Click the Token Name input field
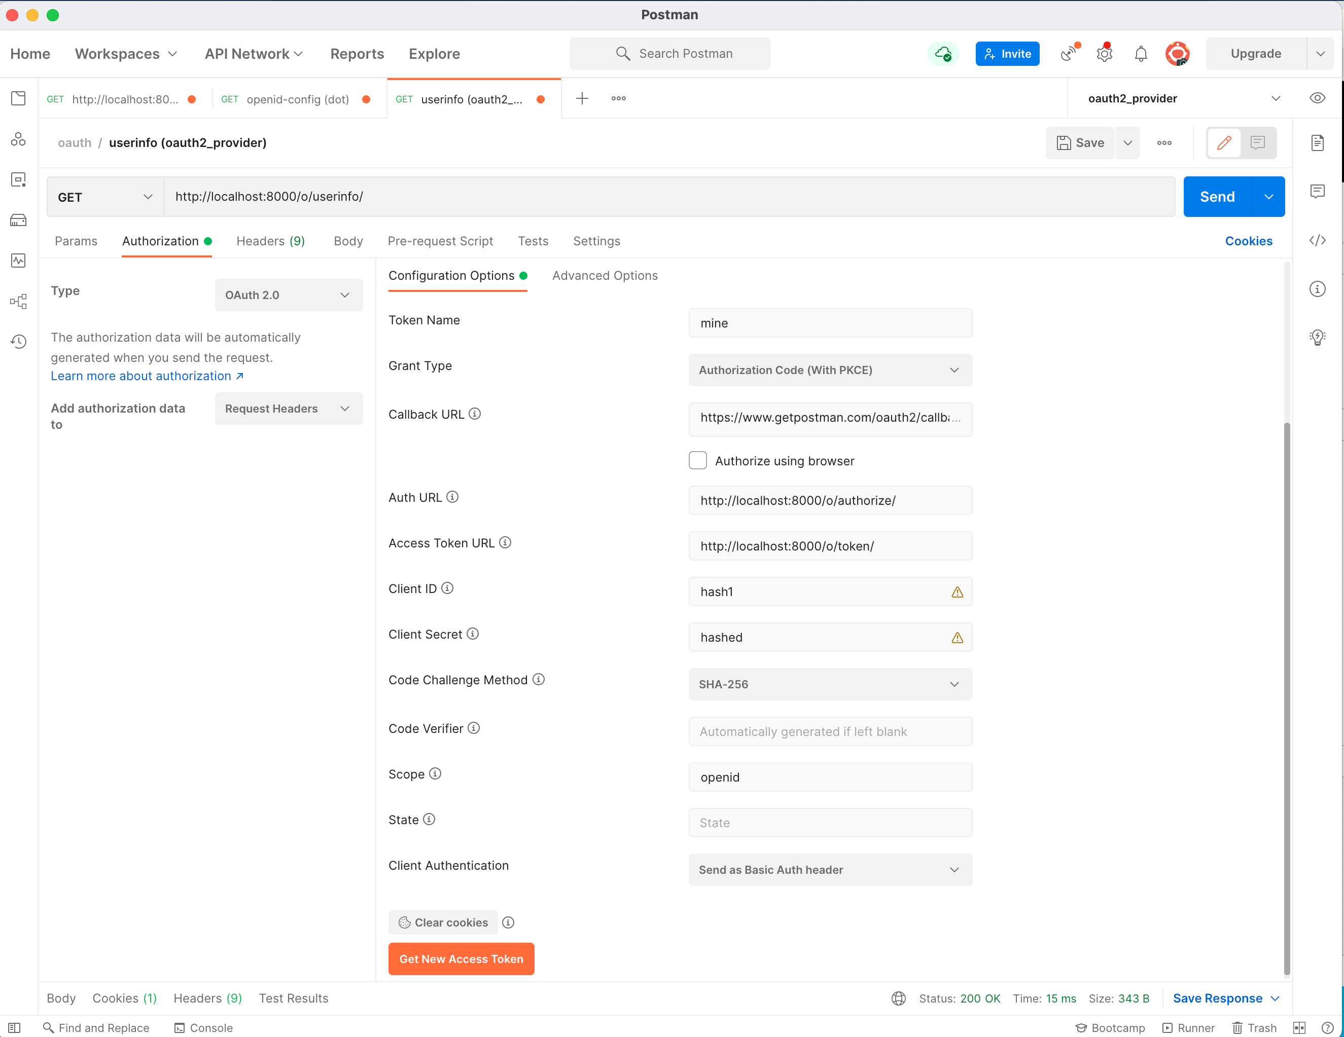Screen dimensions: 1344x1037 [x=830, y=323]
